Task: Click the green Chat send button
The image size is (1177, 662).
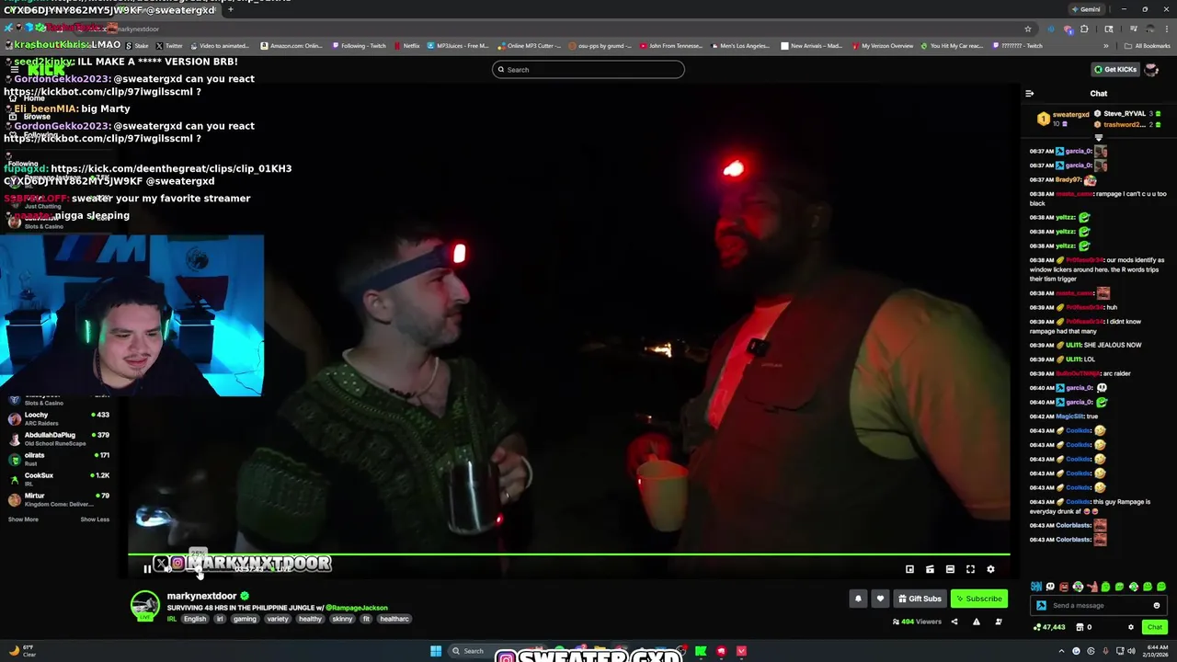Action: (x=1155, y=627)
